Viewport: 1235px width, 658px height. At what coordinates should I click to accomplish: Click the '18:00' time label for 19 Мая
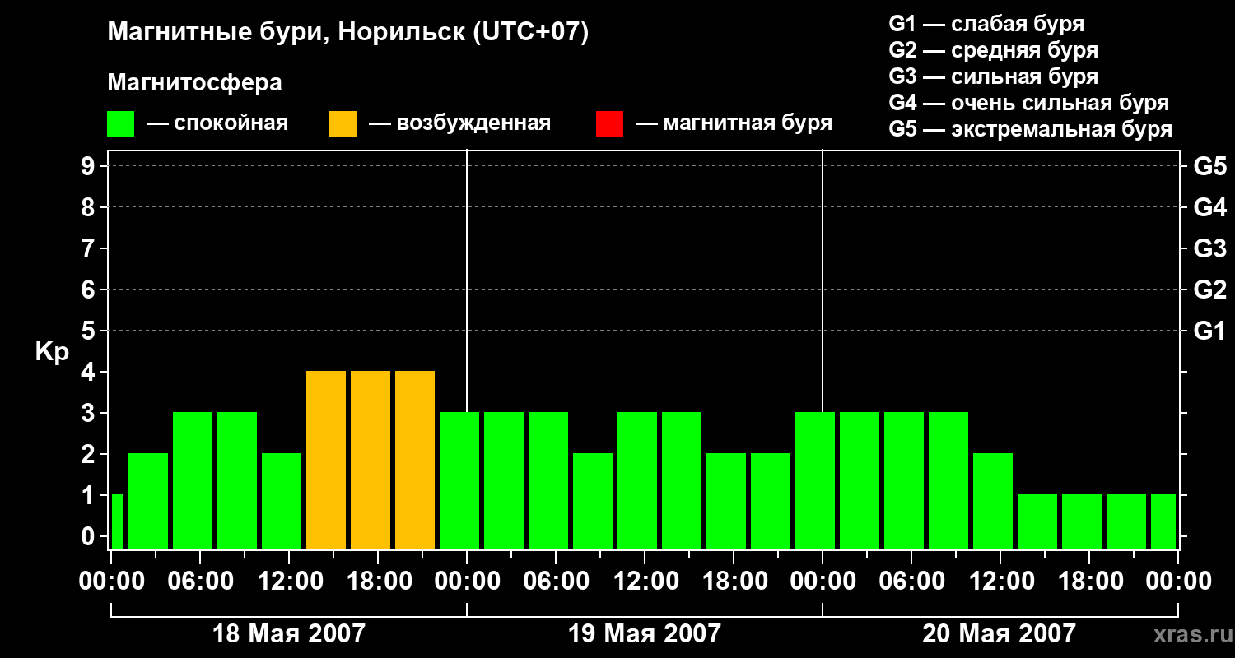(x=734, y=581)
